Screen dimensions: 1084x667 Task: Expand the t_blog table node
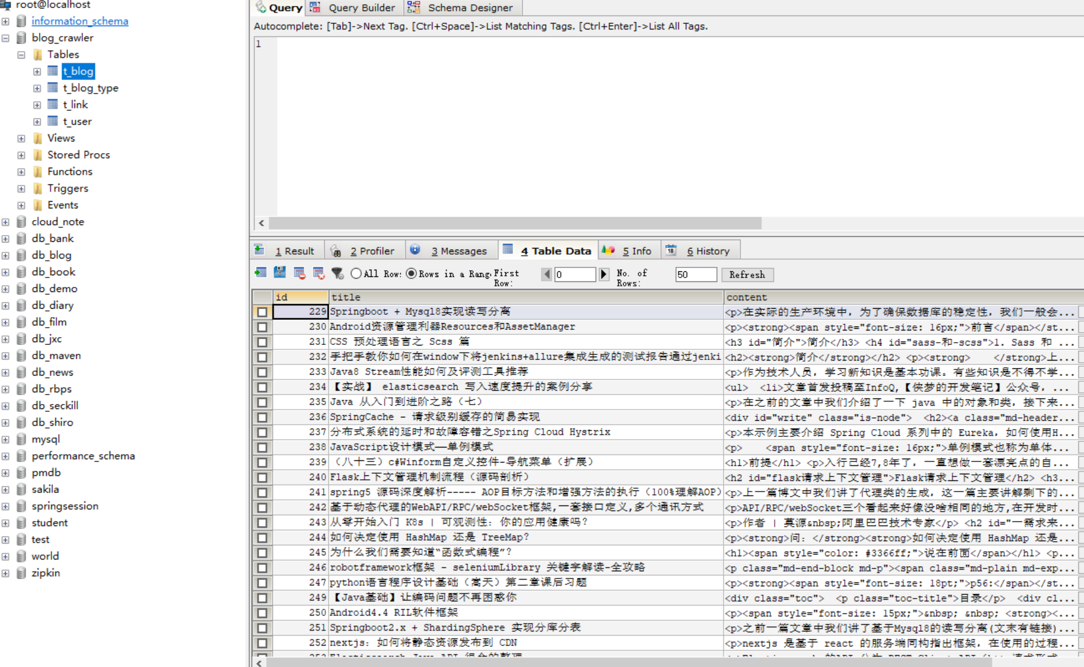tap(37, 71)
